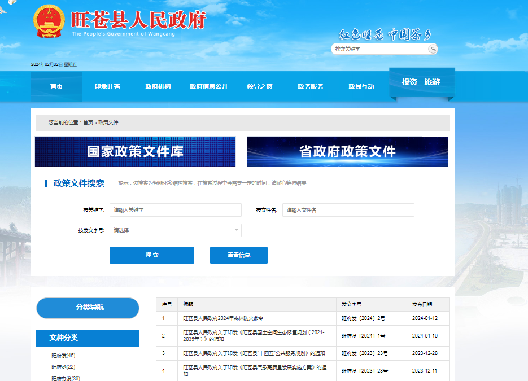Select 政府信息公开 in the navigation bar

coord(209,86)
